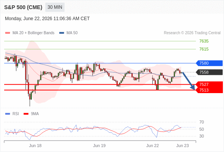
Task: Select the 7580 pivot price tag
Action: coord(209,63)
